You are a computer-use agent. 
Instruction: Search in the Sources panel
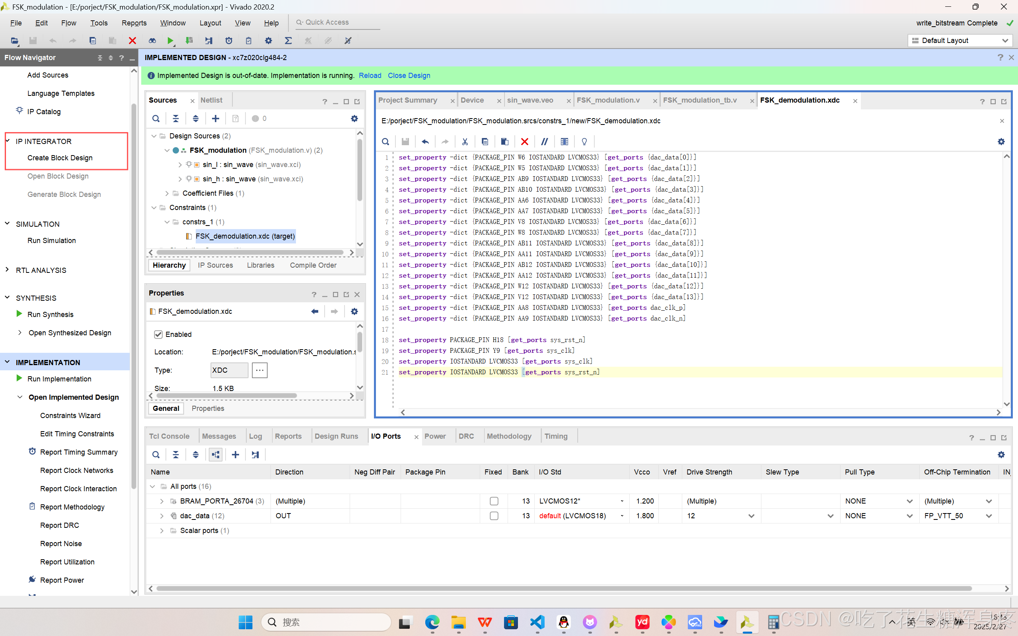click(156, 119)
